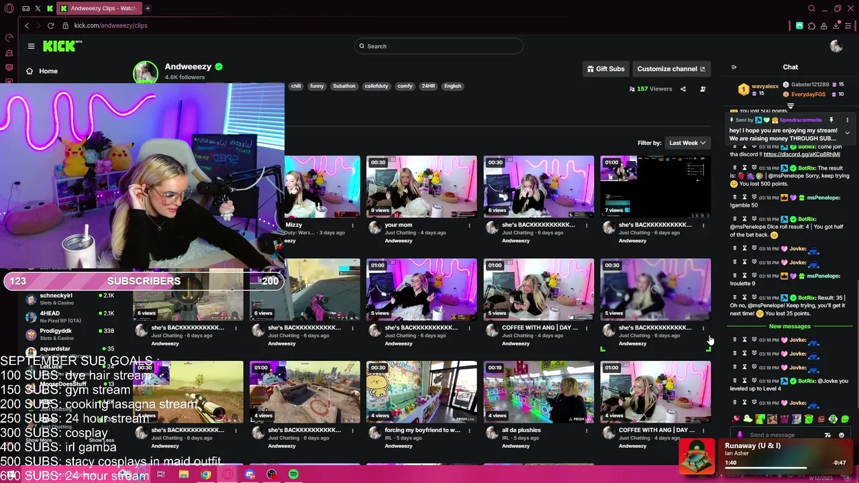The image size is (859, 483).
Task: Click the browser search tabs magnifier
Action: tap(811, 8)
